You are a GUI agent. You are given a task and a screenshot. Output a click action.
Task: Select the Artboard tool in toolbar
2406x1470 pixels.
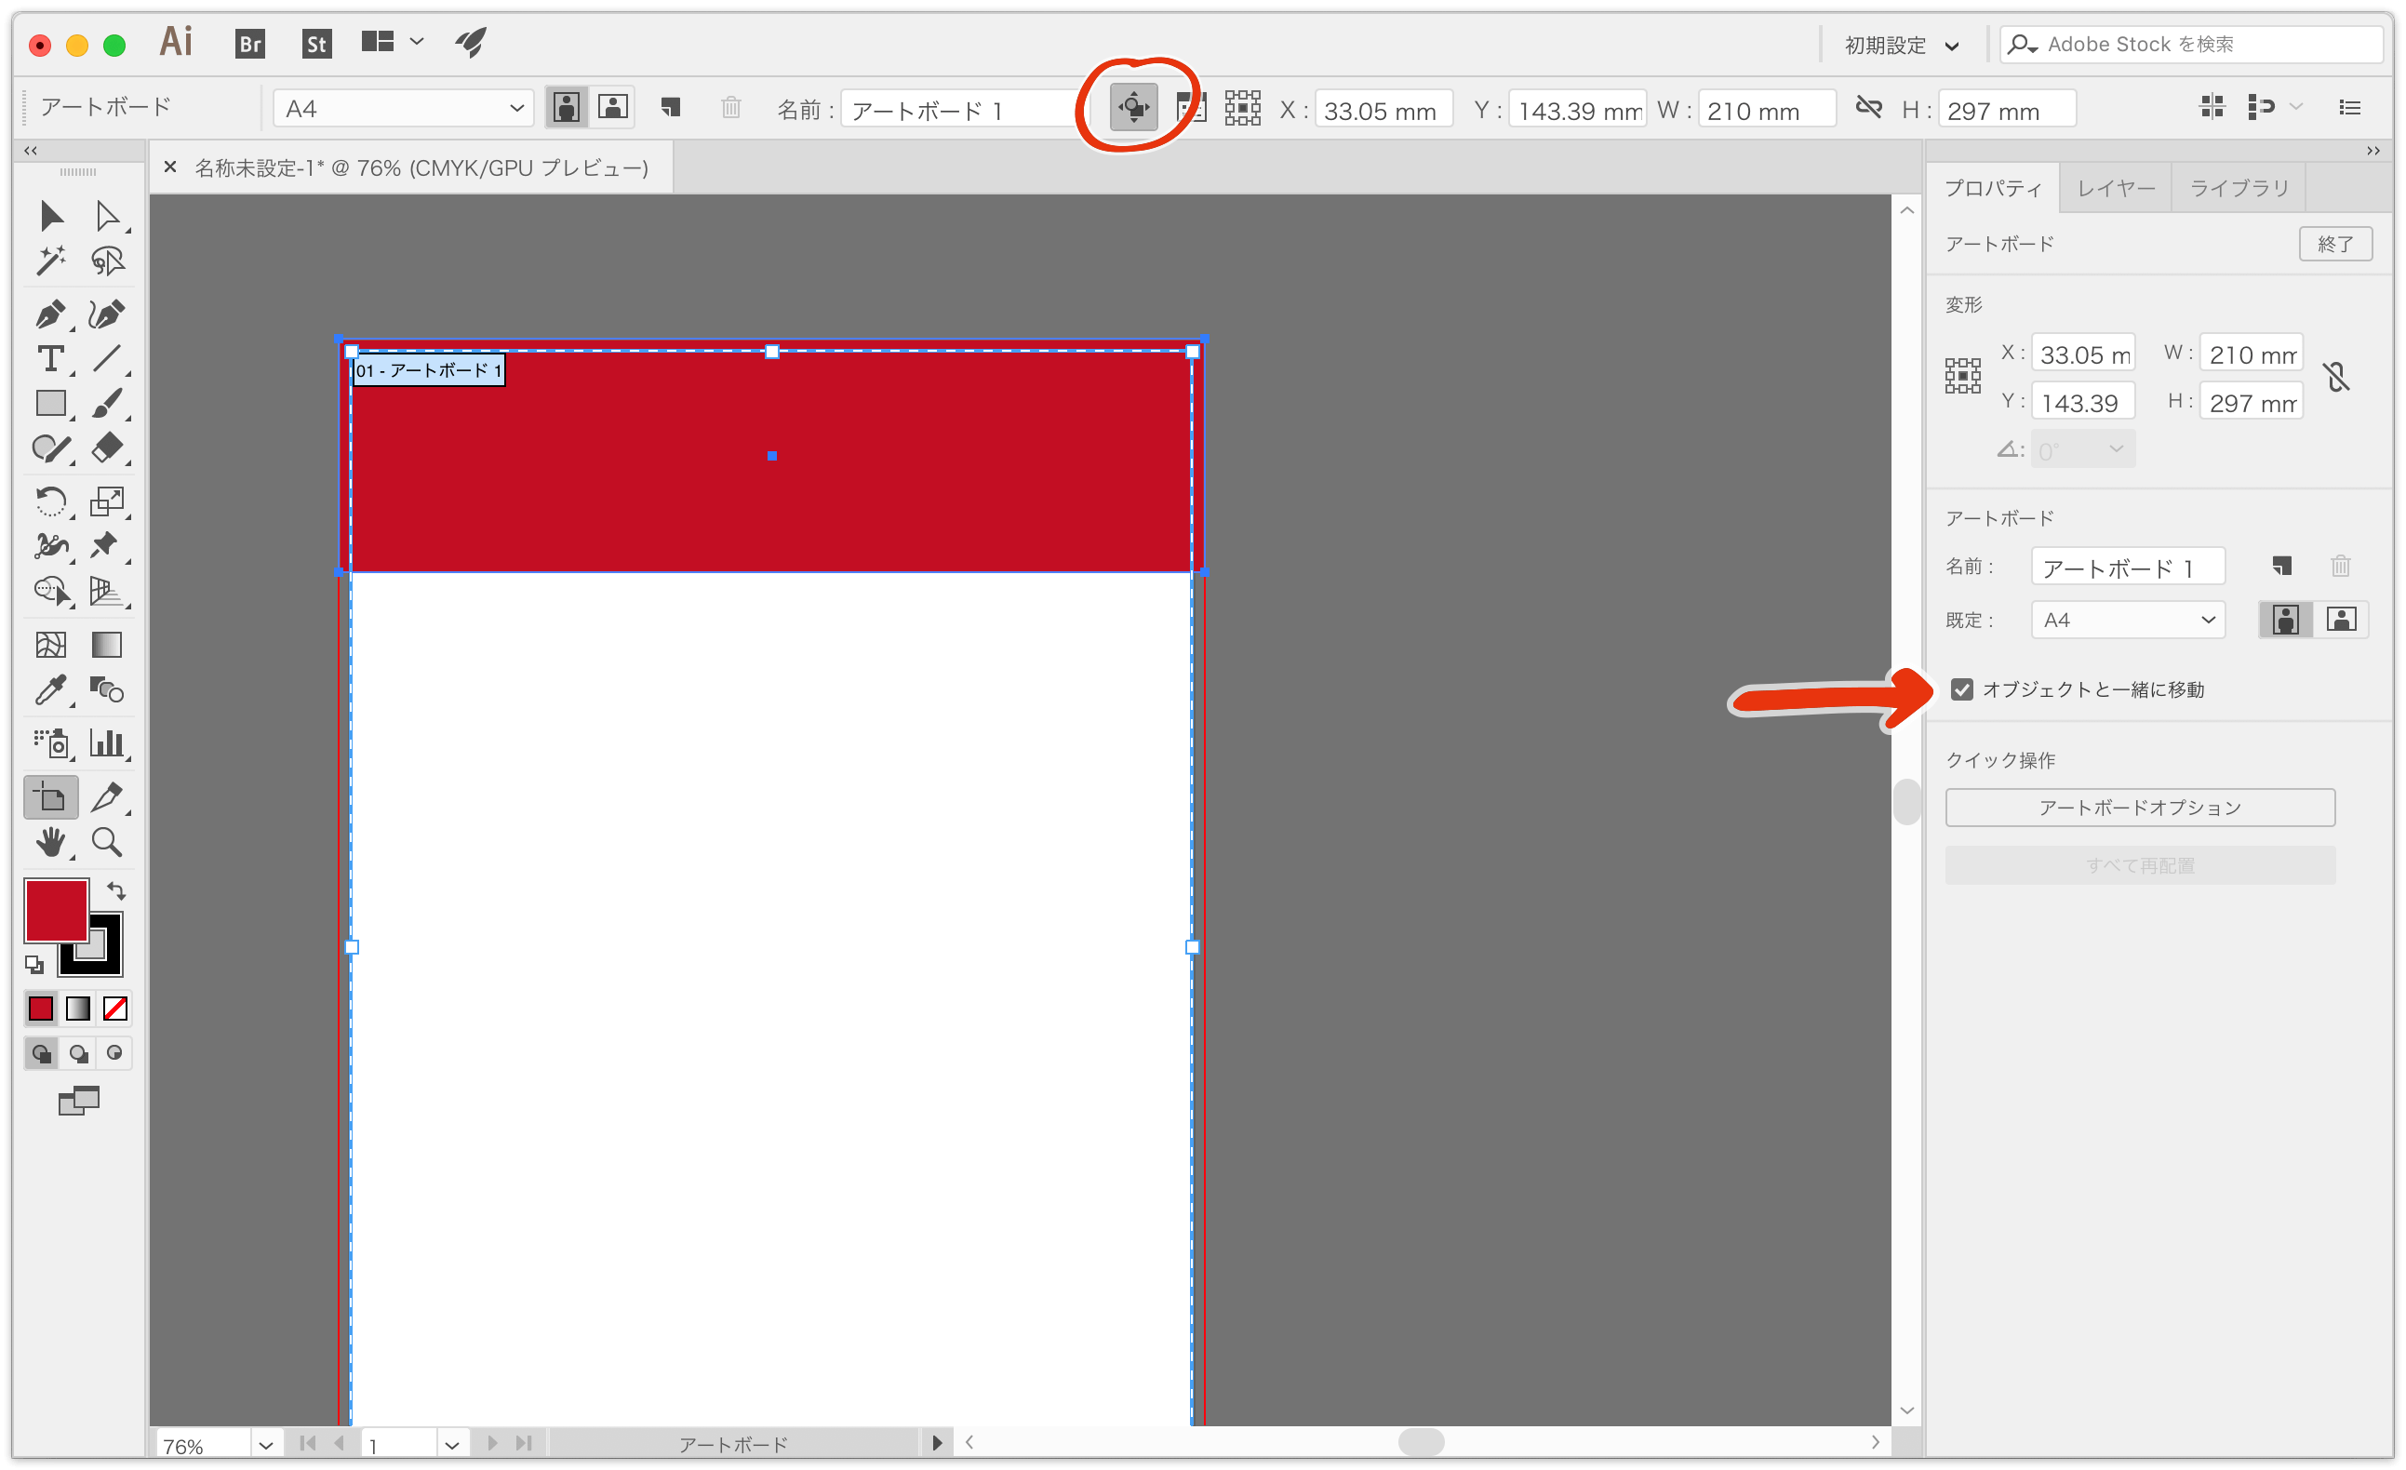48,796
